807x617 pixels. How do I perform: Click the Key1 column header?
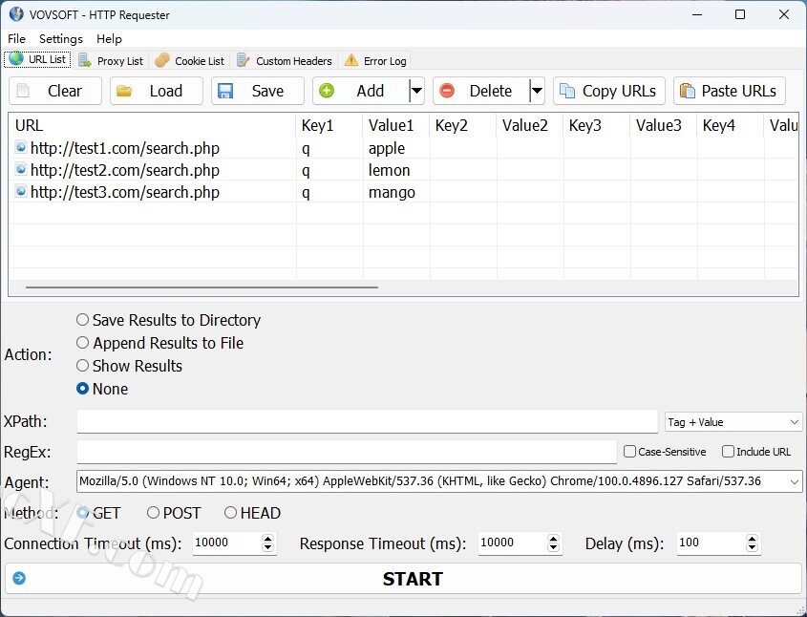pyautogui.click(x=329, y=125)
